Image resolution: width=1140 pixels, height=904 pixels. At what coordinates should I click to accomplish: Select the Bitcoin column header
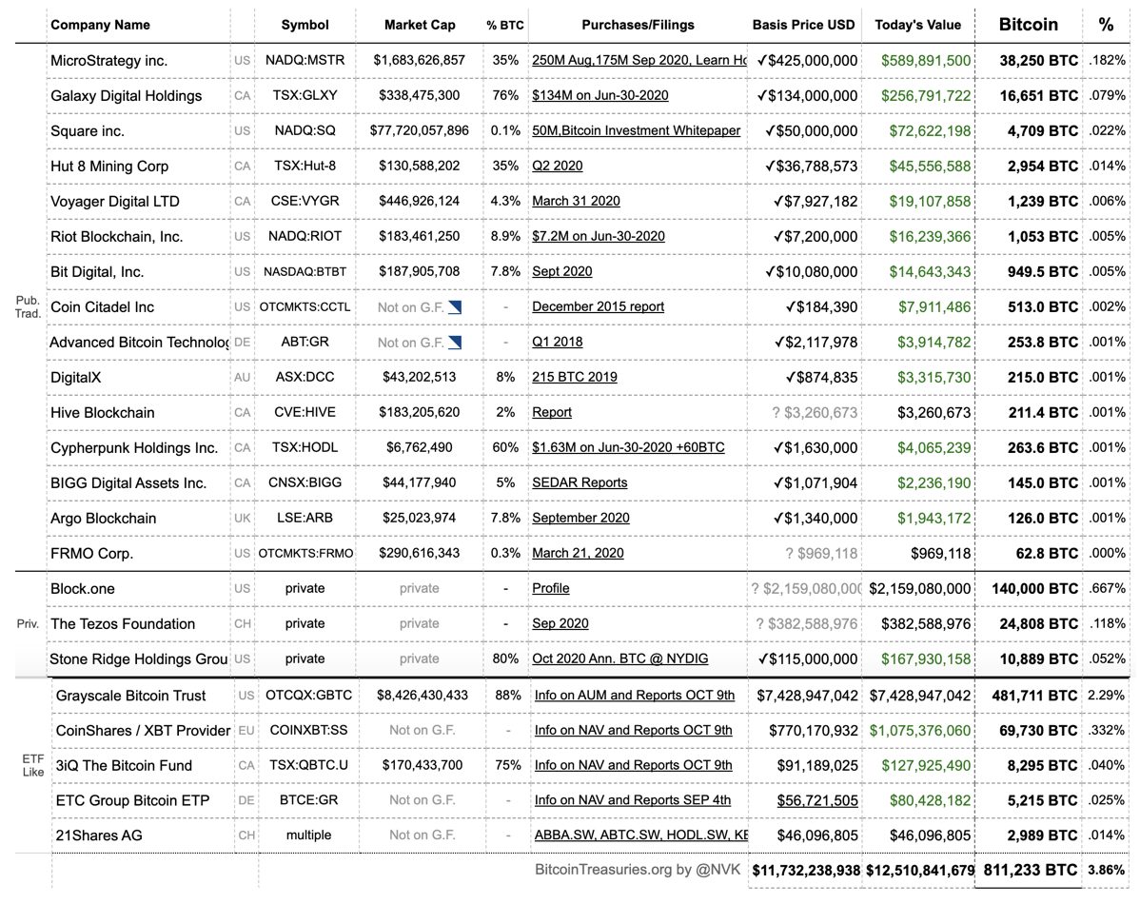(x=1028, y=25)
